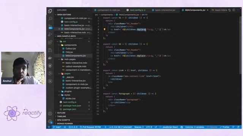Select the MdxComponents.jsx tab

coord(195,10)
